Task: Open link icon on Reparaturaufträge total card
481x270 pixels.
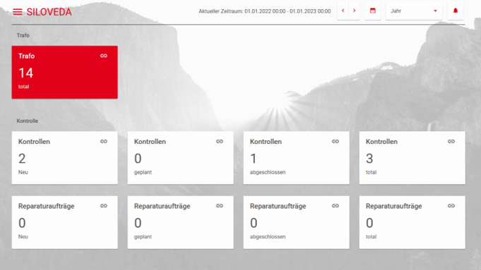Action: 451,206
